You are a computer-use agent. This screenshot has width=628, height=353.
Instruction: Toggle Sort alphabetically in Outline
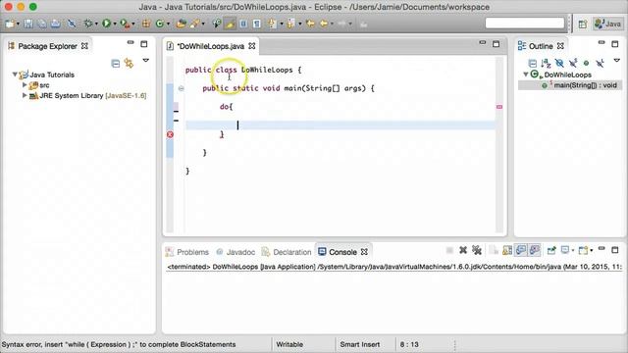coord(546,63)
